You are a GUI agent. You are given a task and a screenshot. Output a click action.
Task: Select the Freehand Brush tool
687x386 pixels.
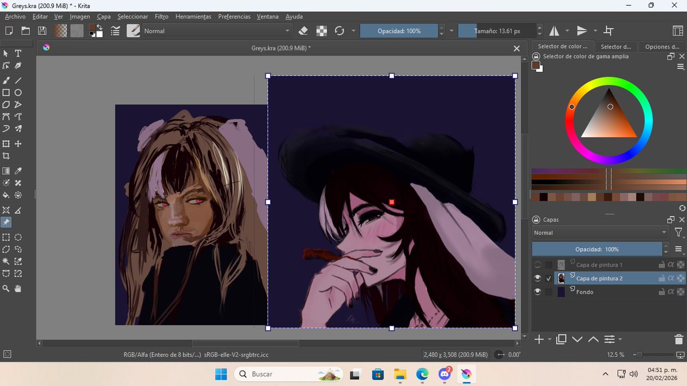pos(6,81)
